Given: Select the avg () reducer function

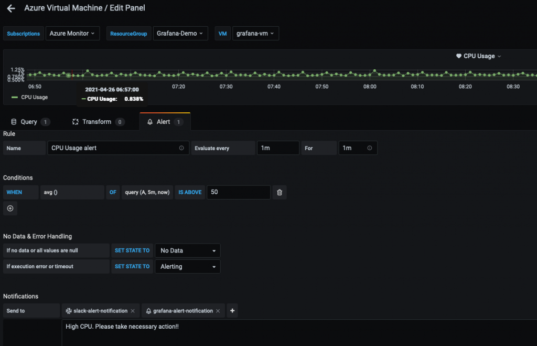Looking at the screenshot, I should tap(72, 192).
